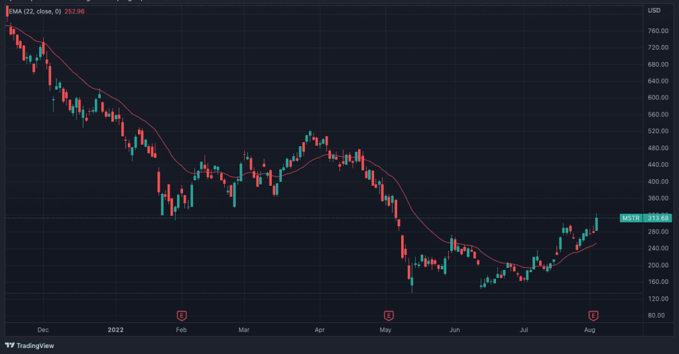
Task: Click the 160.00 price axis label
Action: 658,282
